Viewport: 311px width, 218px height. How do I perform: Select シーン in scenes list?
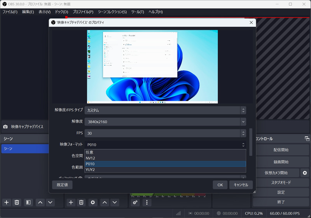[x=25, y=149]
